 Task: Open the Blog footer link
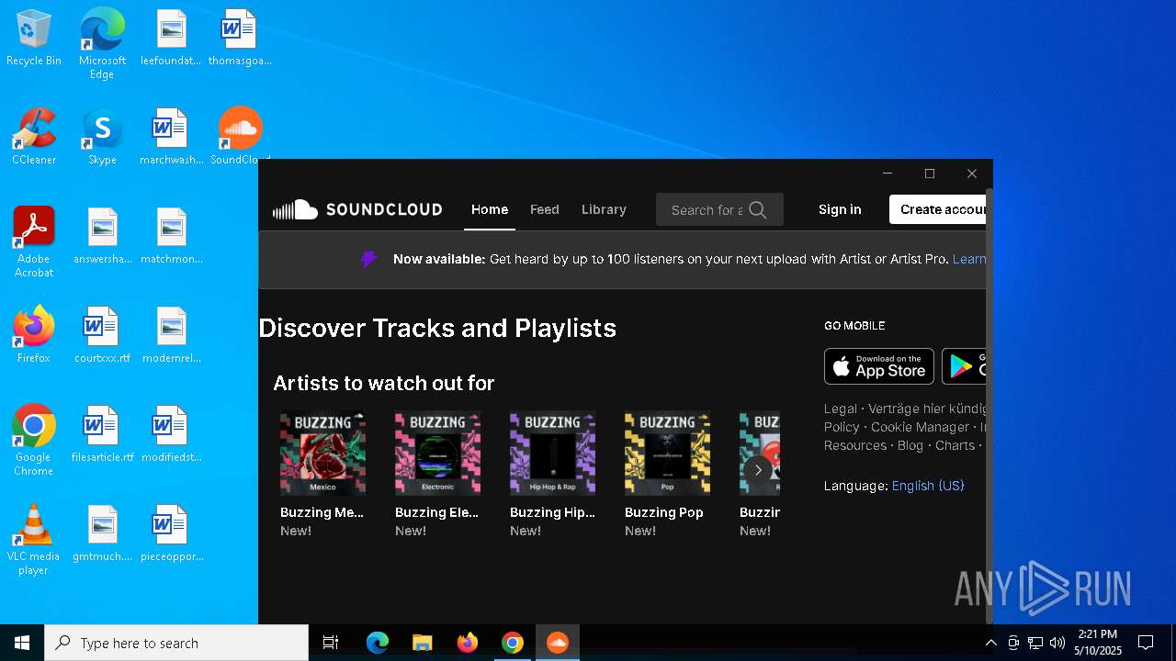910,445
